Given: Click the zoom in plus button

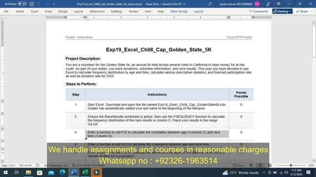Looking at the screenshot, I should click(x=304, y=165).
